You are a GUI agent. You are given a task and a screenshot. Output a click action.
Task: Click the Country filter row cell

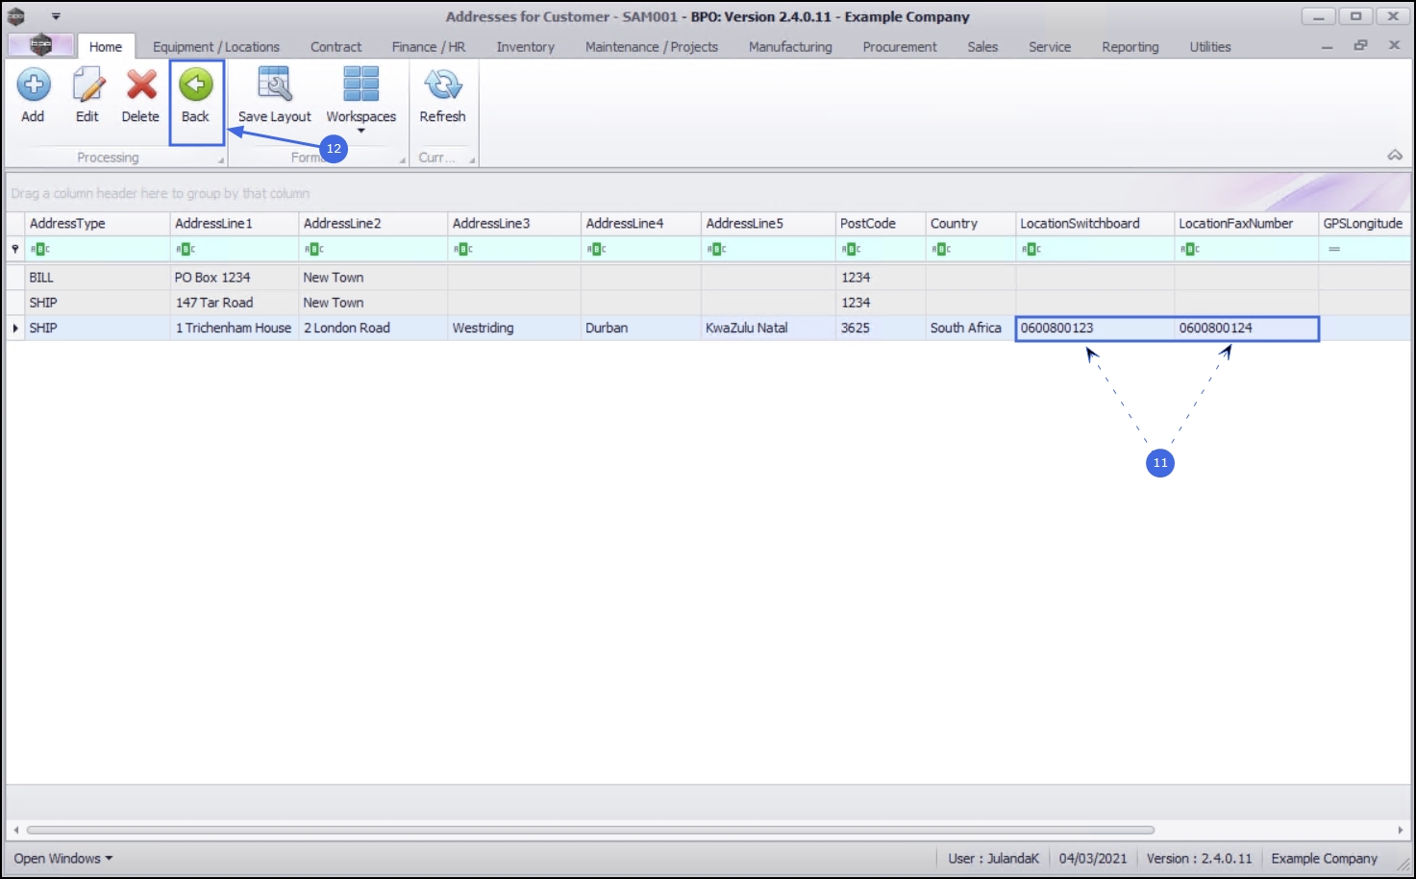coord(971,249)
